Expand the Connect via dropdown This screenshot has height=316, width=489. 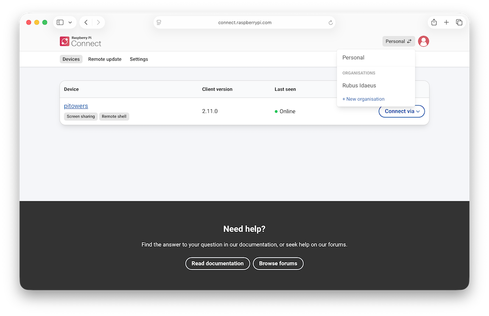click(x=402, y=111)
